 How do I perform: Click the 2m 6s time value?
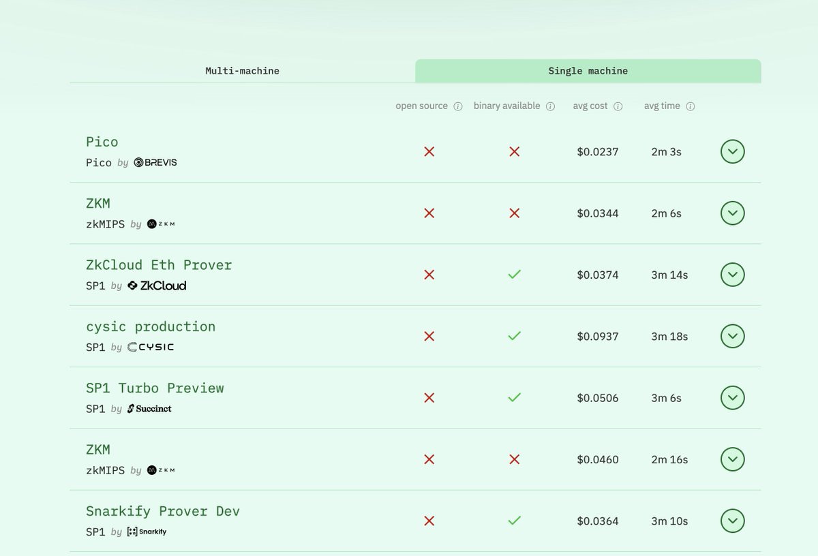click(x=666, y=213)
